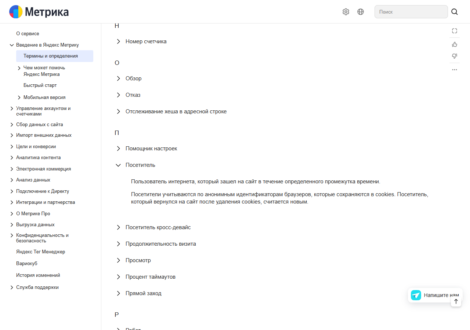The width and height of the screenshot is (470, 330).
Task: Open Быстрый старт page
Action: 40,85
